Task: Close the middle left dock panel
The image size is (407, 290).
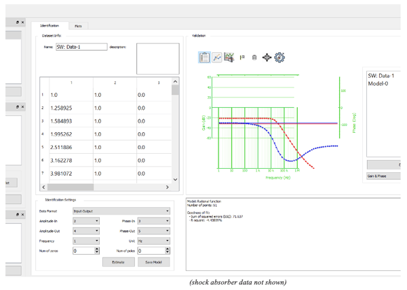Action: [x=23, y=107]
